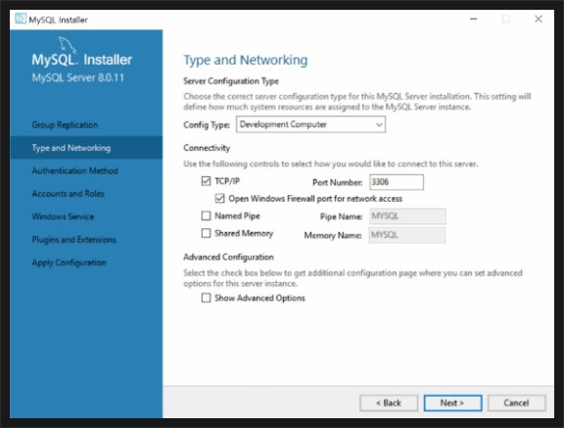The height and width of the screenshot is (428, 564).
Task: Click the Cancel button
Action: [x=517, y=404]
